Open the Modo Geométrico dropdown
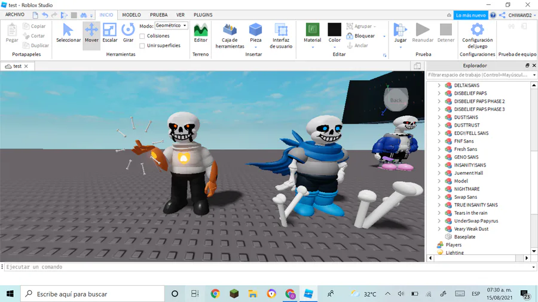Screen dimensions: 538x302 pyautogui.click(x=171, y=26)
